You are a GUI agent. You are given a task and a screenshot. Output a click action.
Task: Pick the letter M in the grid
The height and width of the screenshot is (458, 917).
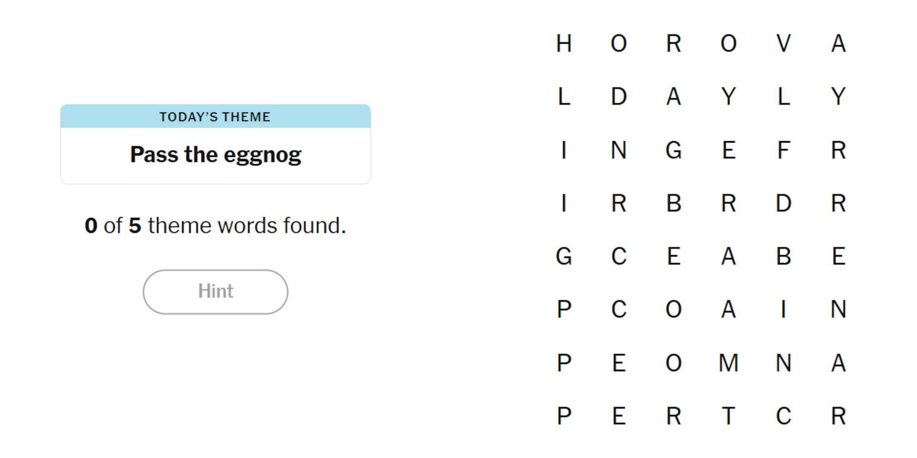coord(728,363)
